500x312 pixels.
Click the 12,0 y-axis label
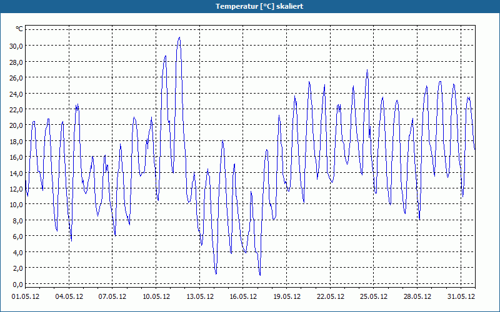(x=16, y=189)
